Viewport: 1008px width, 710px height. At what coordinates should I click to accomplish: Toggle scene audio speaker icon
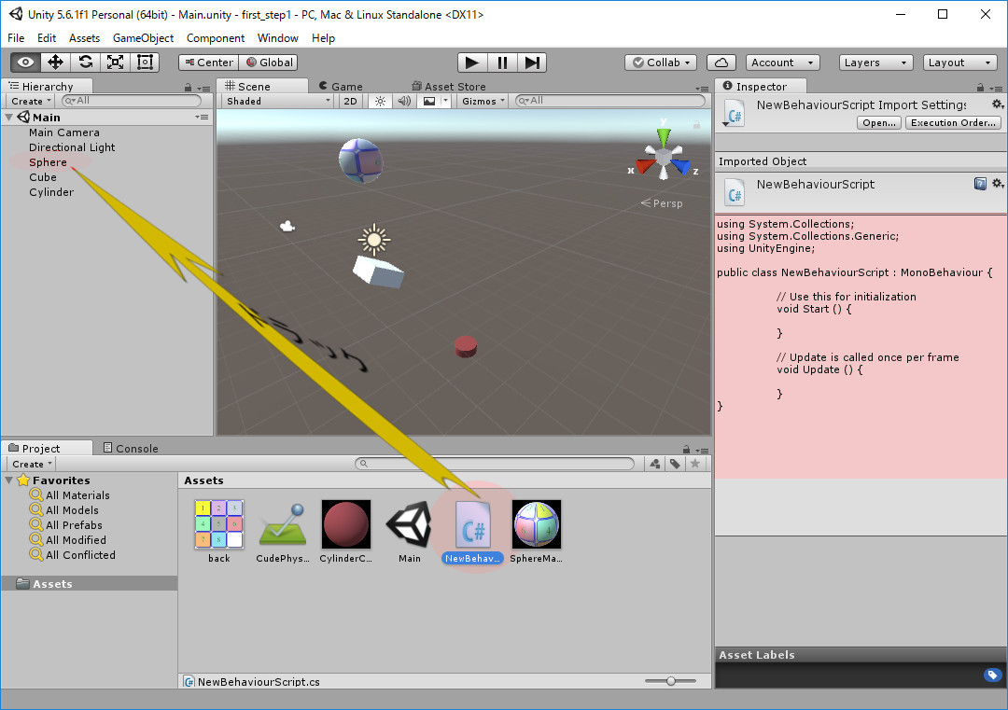pyautogui.click(x=404, y=101)
